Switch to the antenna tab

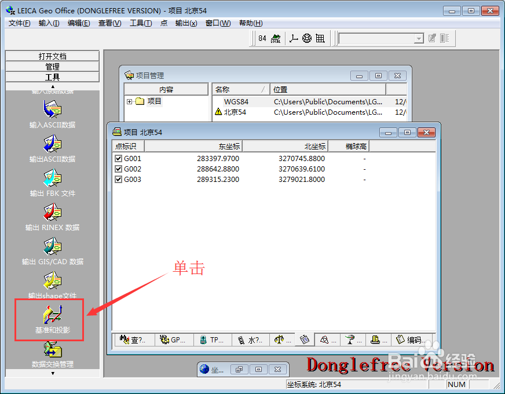click(353, 340)
